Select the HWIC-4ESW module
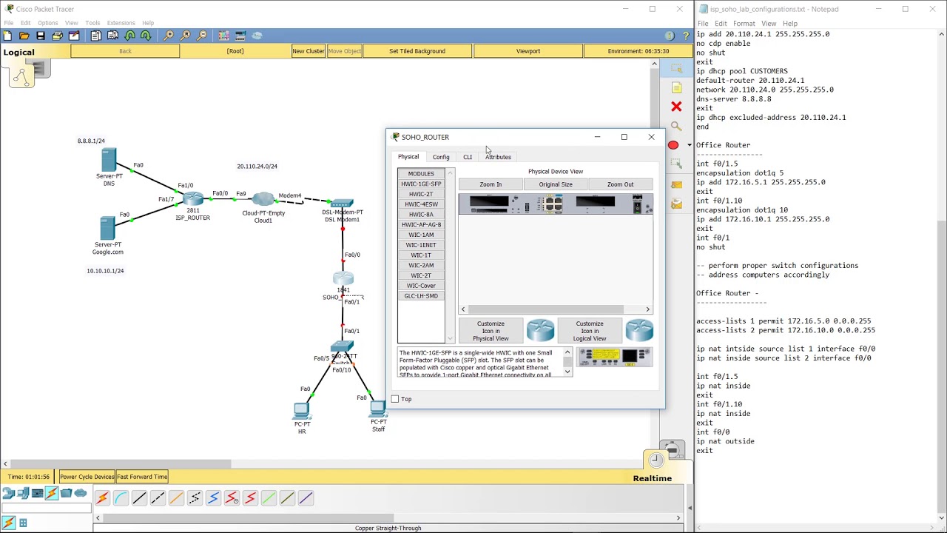The image size is (947, 533). pyautogui.click(x=421, y=204)
